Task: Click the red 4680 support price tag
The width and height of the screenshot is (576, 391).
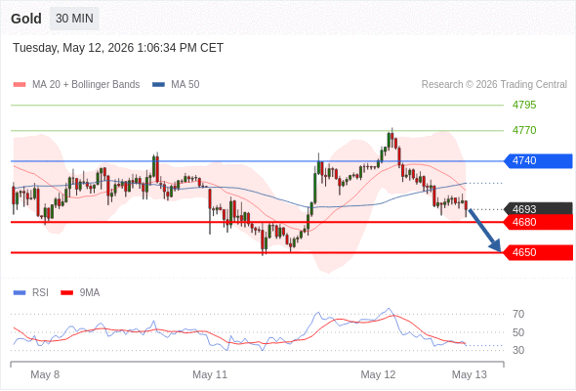Action: pos(538,223)
